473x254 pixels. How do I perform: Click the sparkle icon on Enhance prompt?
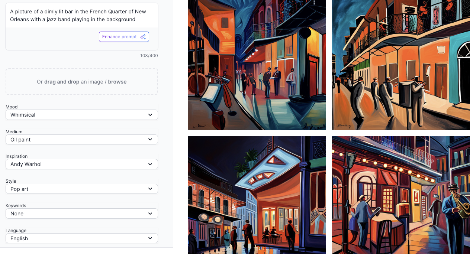pos(143,37)
